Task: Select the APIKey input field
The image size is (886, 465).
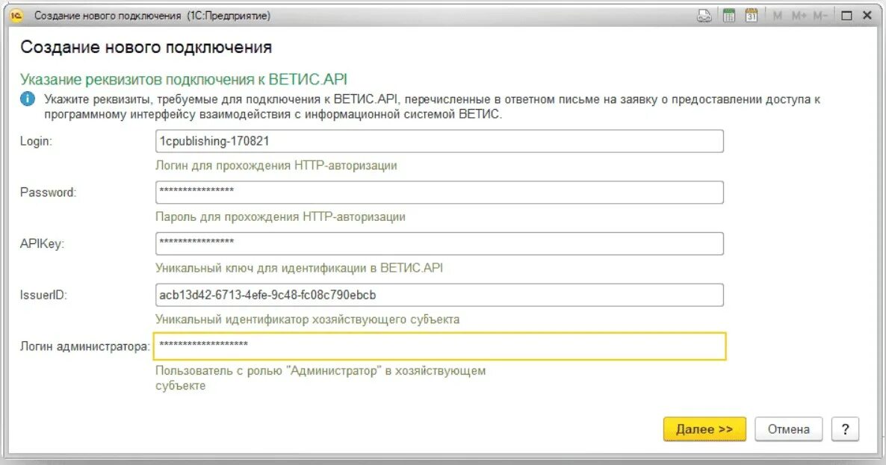Action: tap(439, 244)
